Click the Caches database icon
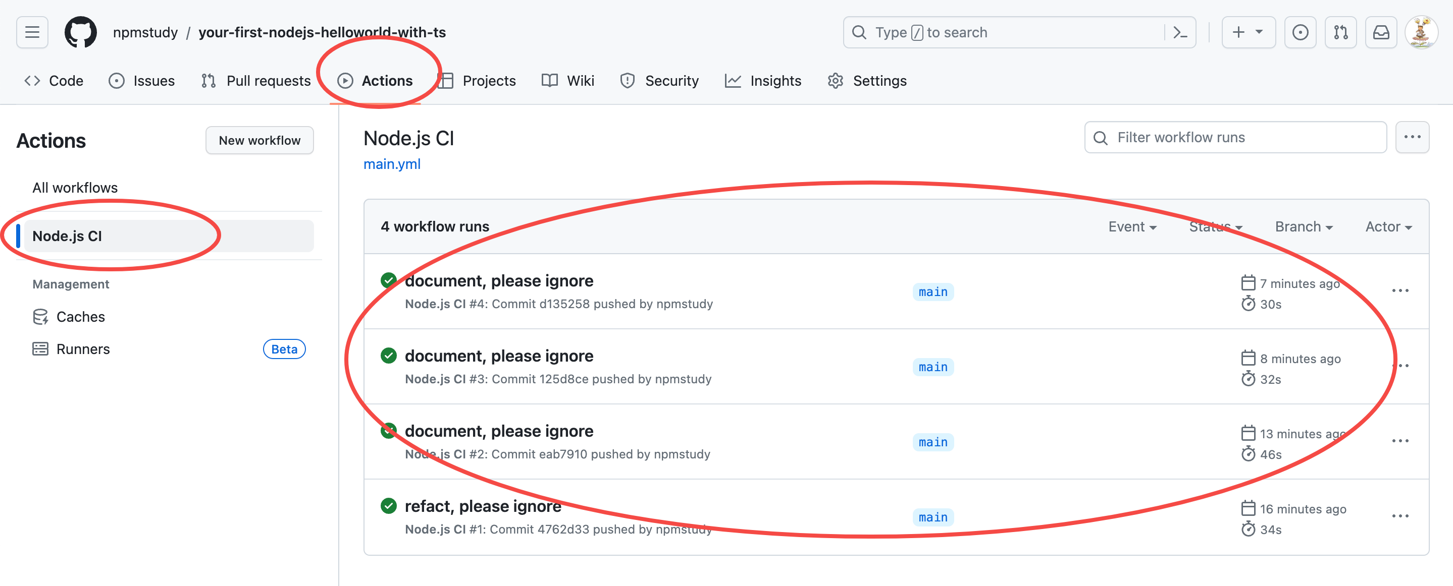1453x586 pixels. click(40, 317)
